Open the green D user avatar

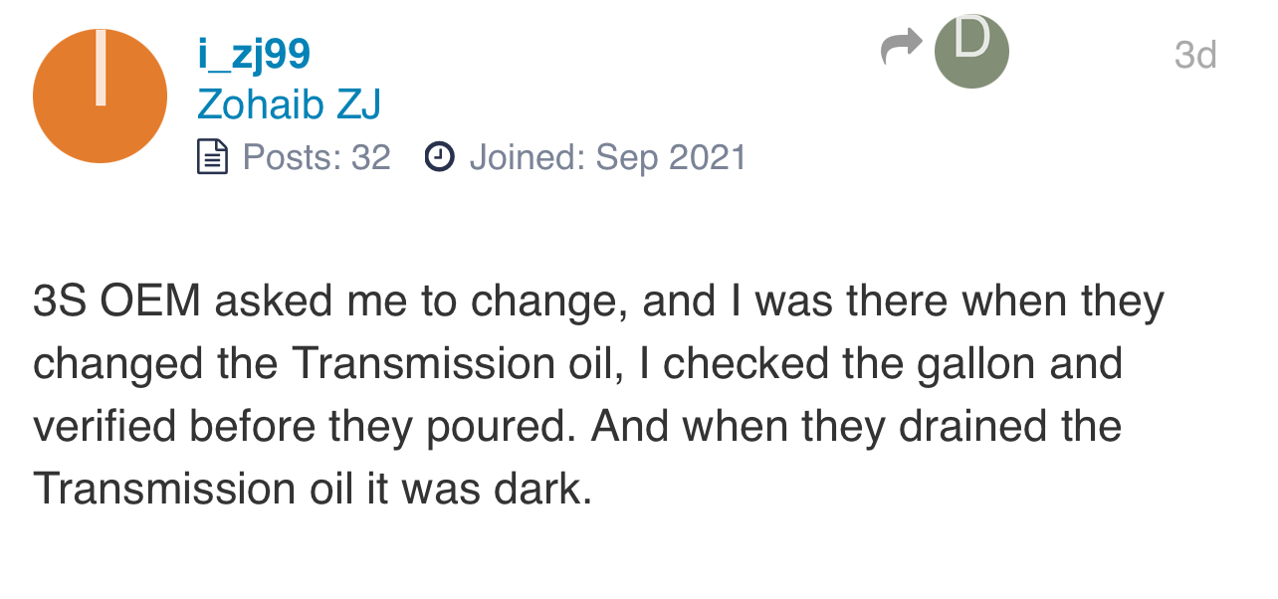pos(971,52)
